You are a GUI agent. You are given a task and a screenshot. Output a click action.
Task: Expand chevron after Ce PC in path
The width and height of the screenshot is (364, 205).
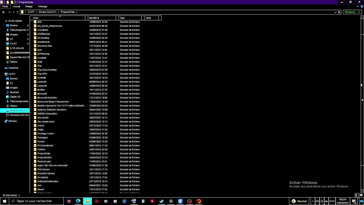(37, 12)
